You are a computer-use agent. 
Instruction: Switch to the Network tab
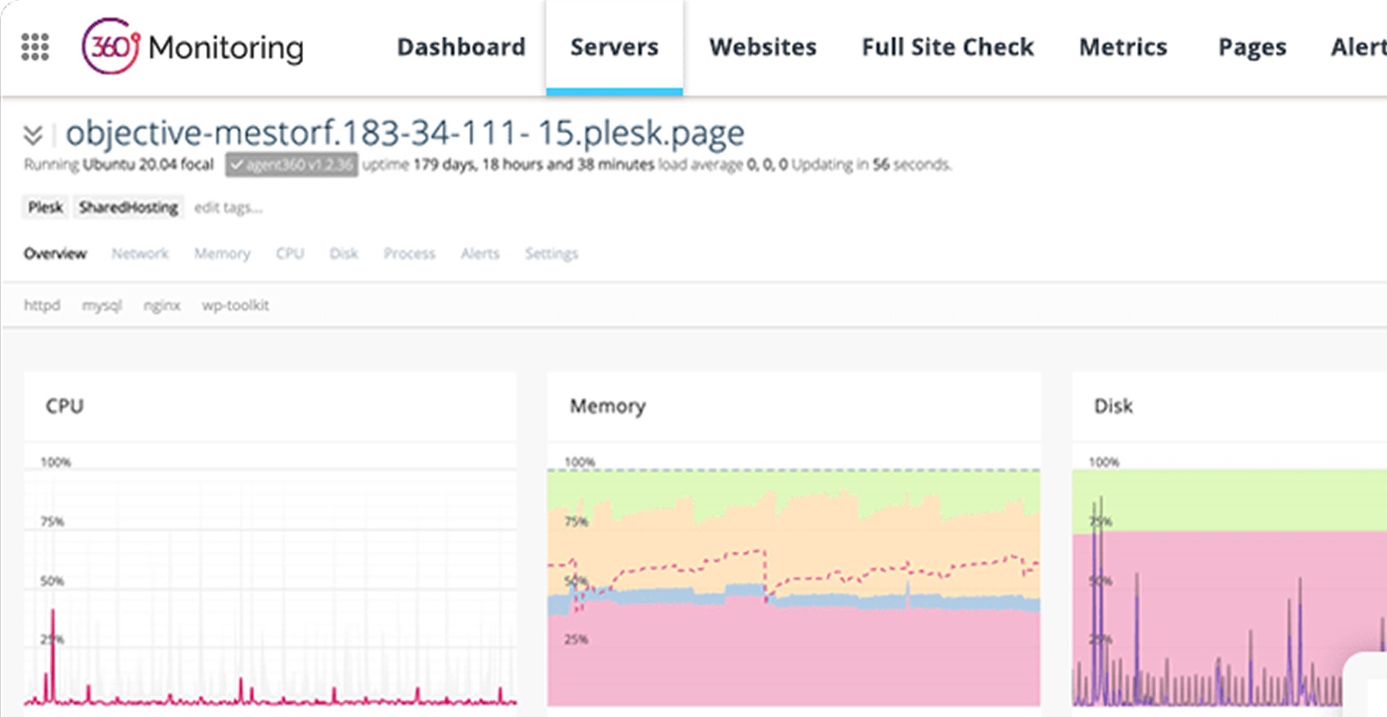[140, 254]
